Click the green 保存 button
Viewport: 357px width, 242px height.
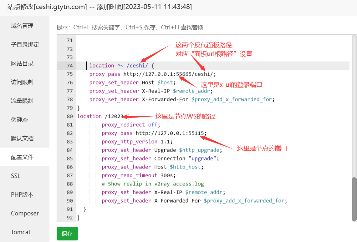pyautogui.click(x=67, y=234)
